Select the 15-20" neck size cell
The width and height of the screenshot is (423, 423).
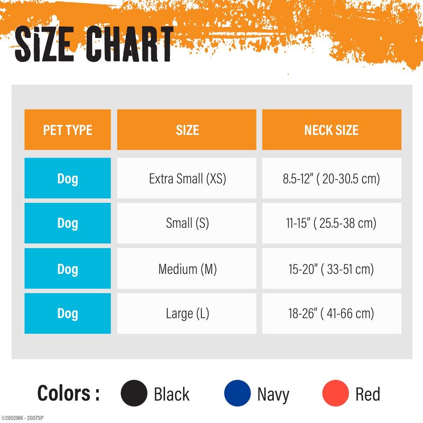click(x=332, y=269)
